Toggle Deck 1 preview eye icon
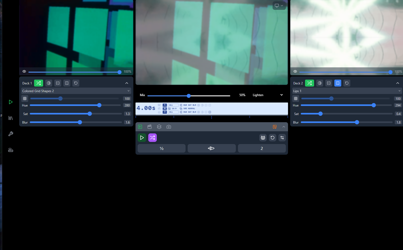403x250 pixels. pos(24,71)
